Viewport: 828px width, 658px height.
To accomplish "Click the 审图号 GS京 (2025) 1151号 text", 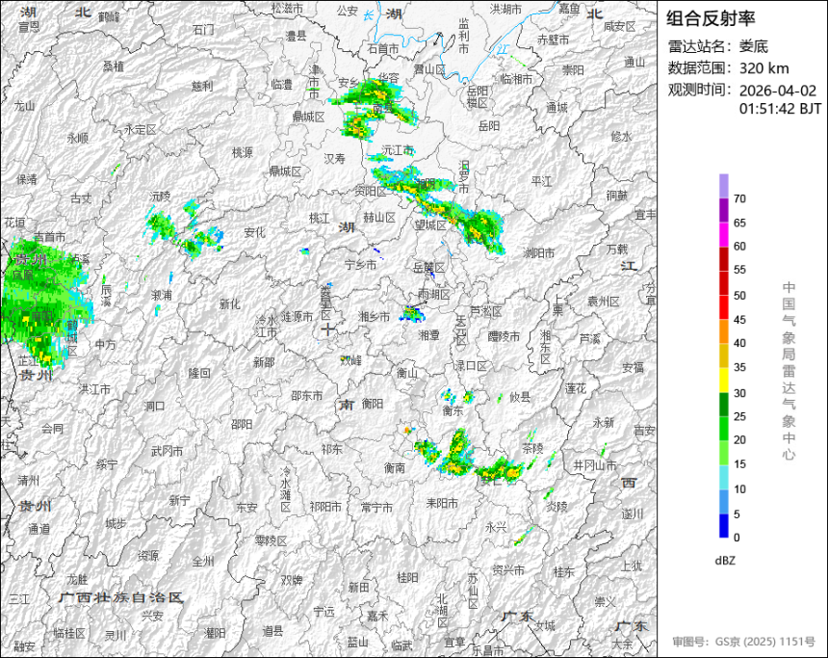I will pyautogui.click(x=743, y=642).
